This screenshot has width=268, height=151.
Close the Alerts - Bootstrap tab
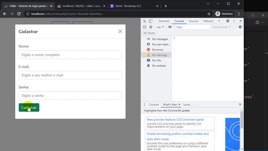click(157, 6)
